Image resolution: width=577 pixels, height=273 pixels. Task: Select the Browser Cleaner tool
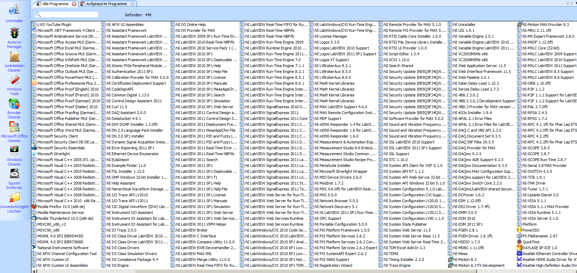coord(14,109)
